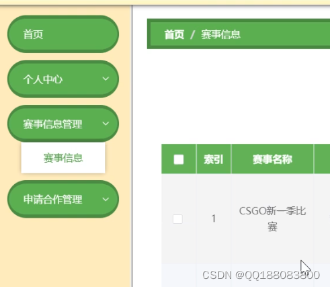
Task: Click the 赛事名称 column header
Action: point(272,159)
